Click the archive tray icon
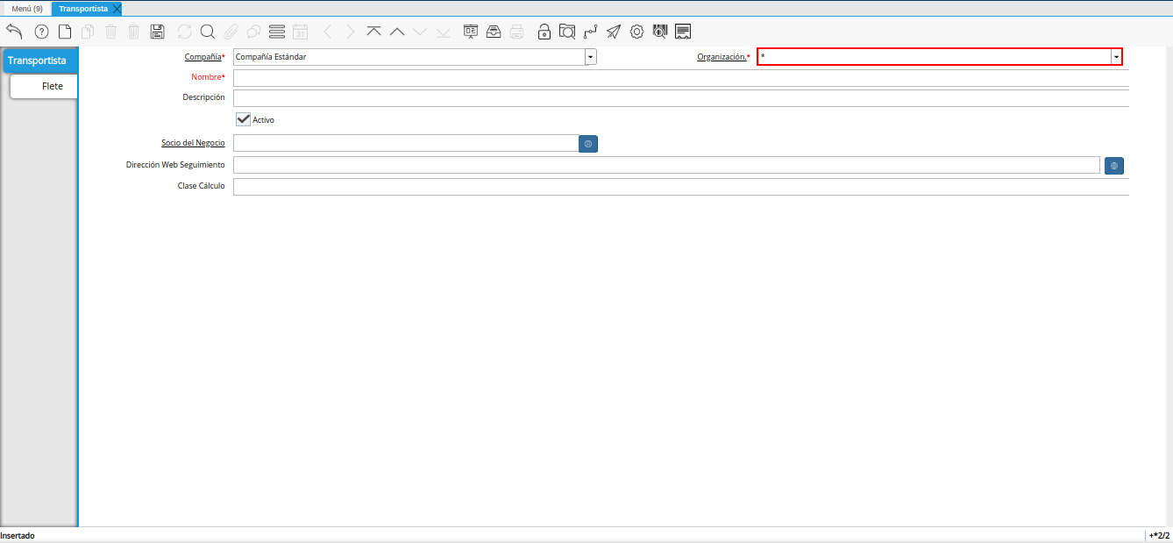This screenshot has width=1173, height=543. [x=494, y=32]
